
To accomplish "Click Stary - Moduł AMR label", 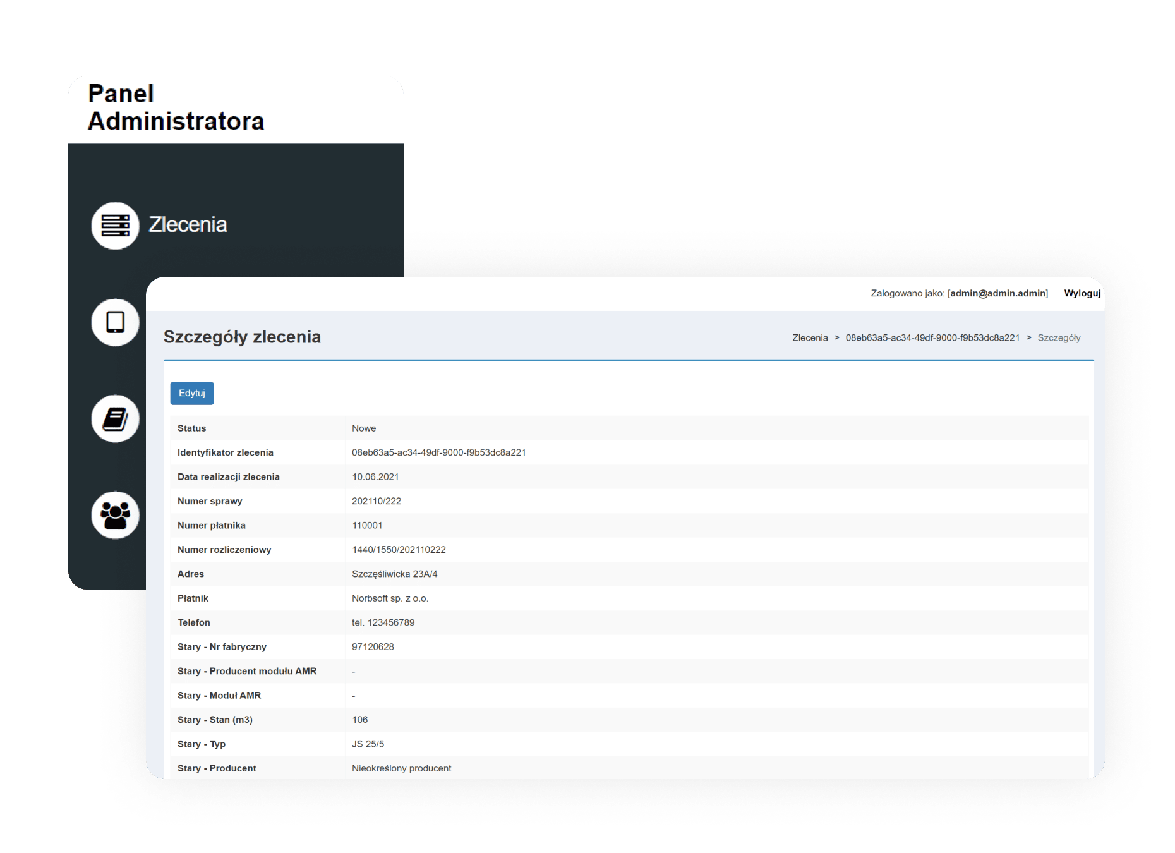I will point(219,696).
